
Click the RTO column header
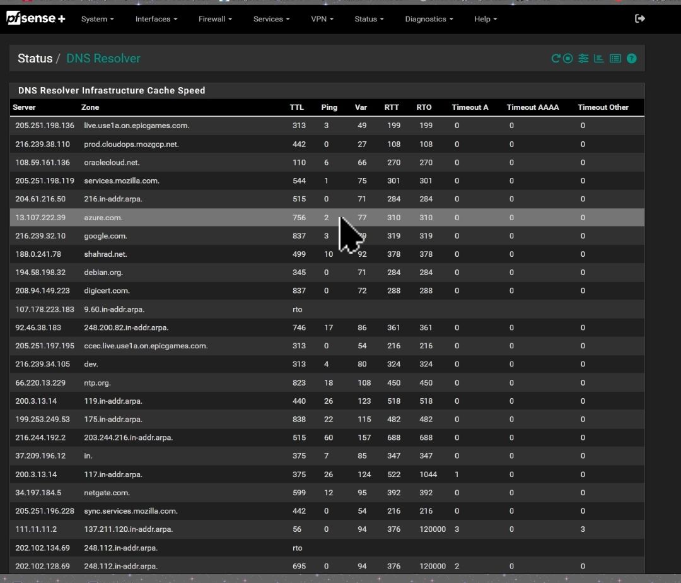(x=424, y=107)
